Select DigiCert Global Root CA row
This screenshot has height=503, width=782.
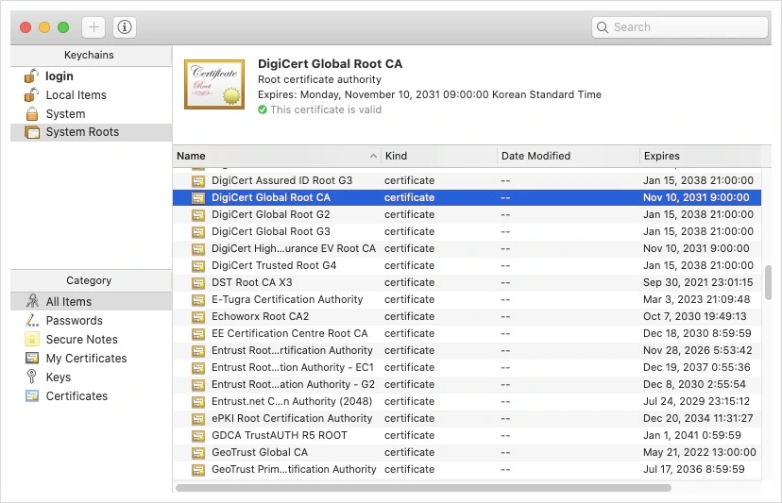click(467, 197)
